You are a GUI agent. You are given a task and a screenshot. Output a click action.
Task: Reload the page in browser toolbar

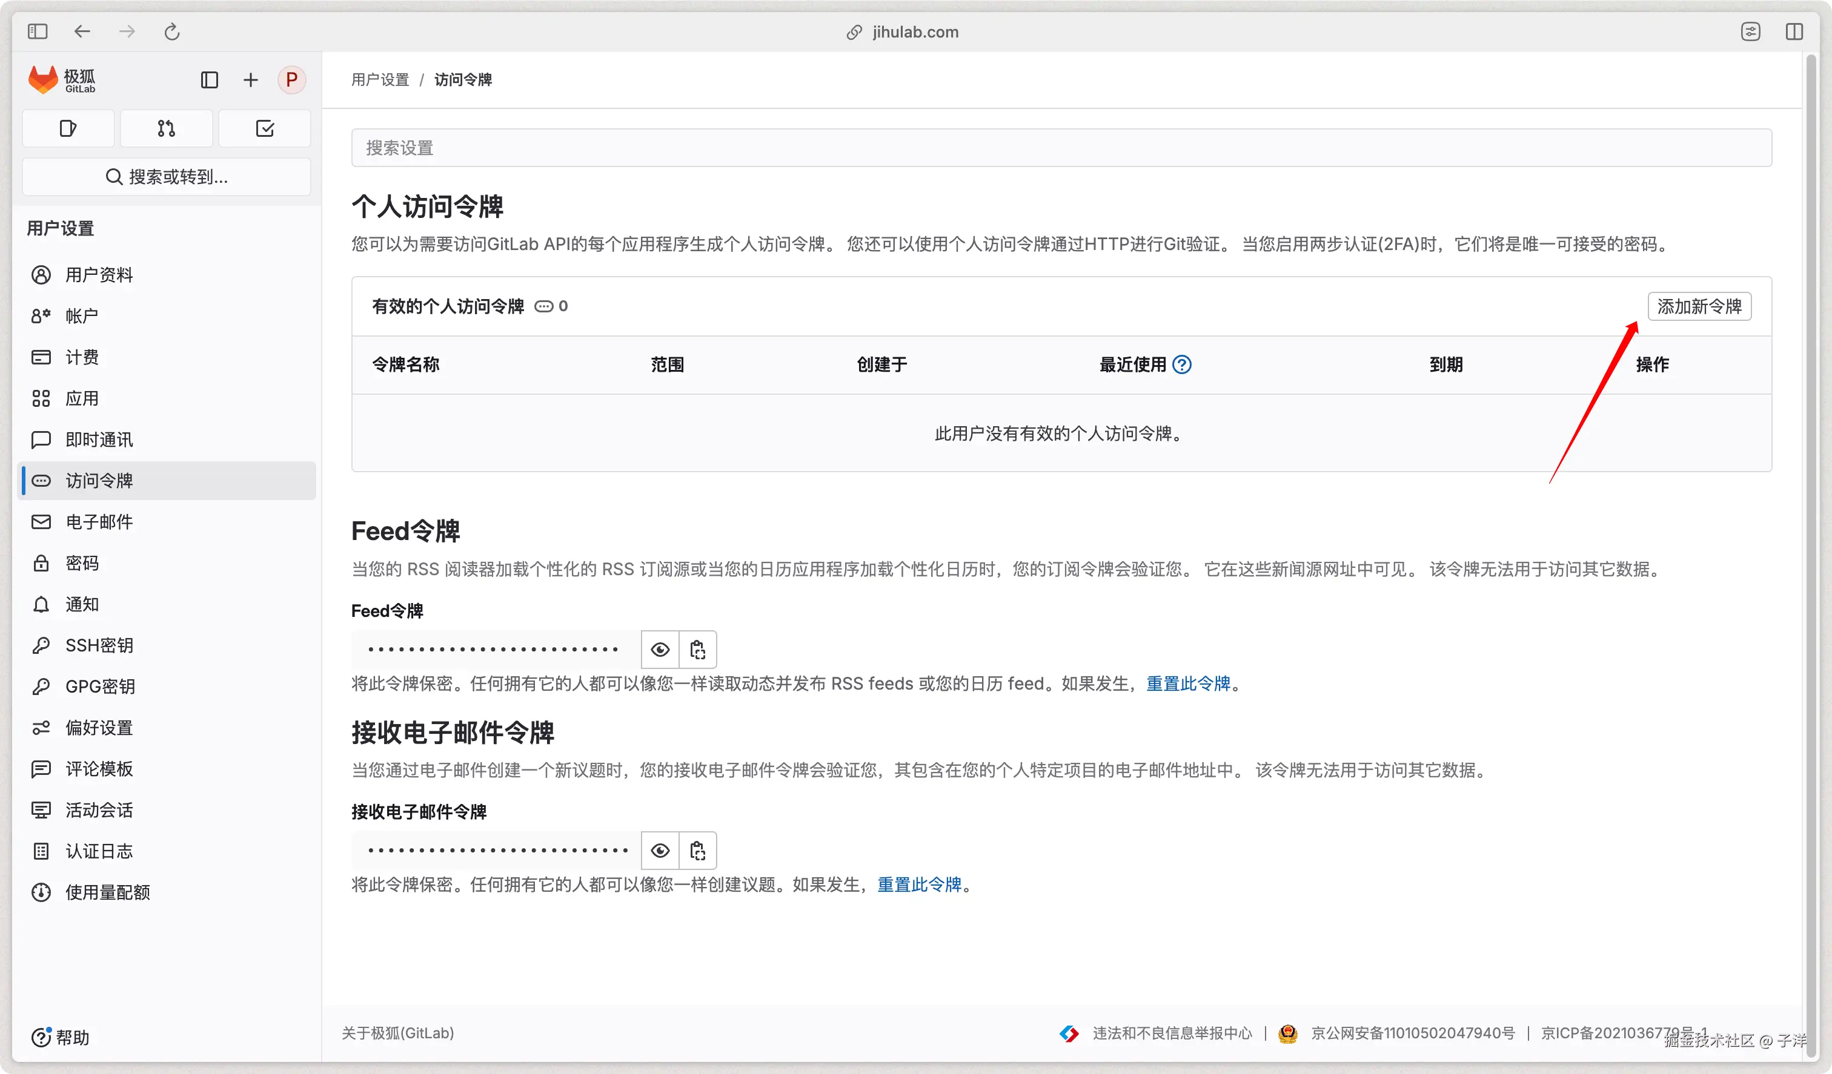point(171,32)
